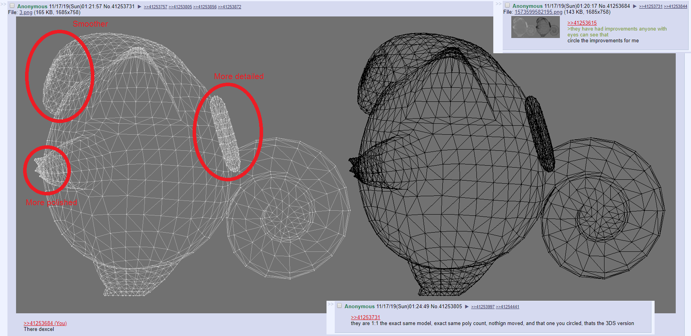Follow red quote link >>41253731 in post 41253805
Image resolution: width=691 pixels, height=336 pixels.
pyautogui.click(x=365, y=318)
